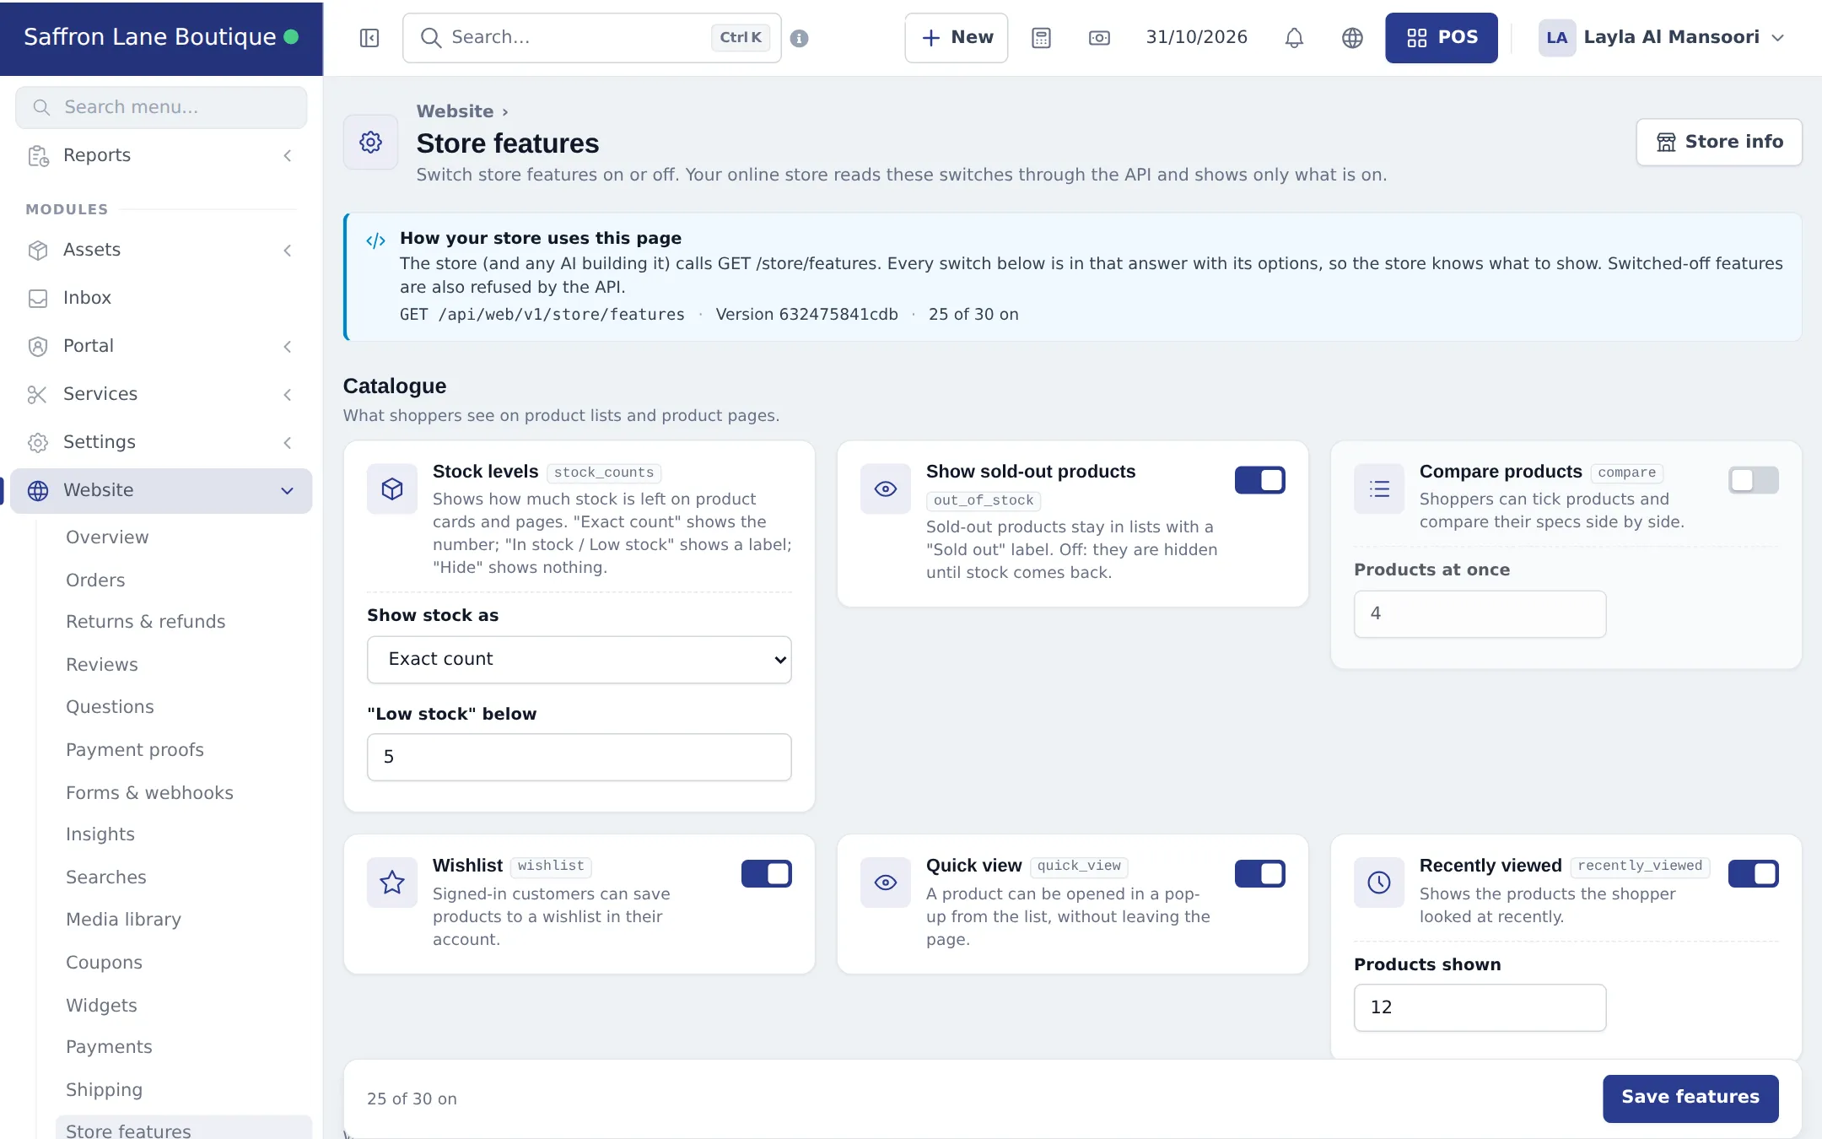Click the globe language icon in the top bar
Image resolution: width=1822 pixels, height=1139 pixels.
point(1352,38)
